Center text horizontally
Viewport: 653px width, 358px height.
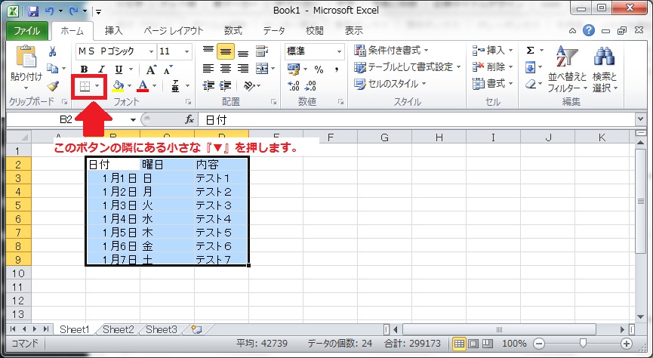(225, 69)
